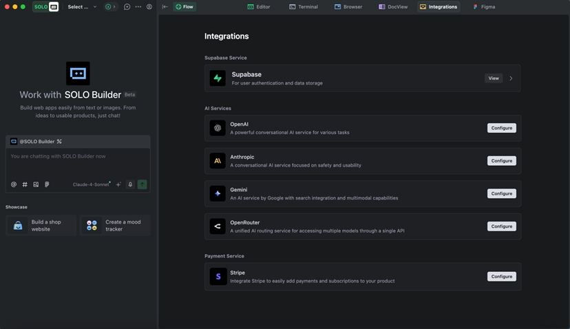
Task: Configure the Anthropic integration
Action: (x=502, y=160)
